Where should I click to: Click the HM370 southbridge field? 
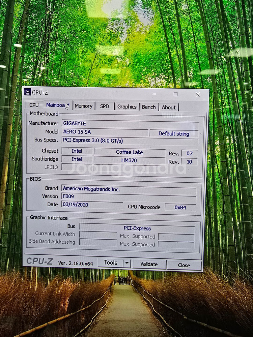129,160
